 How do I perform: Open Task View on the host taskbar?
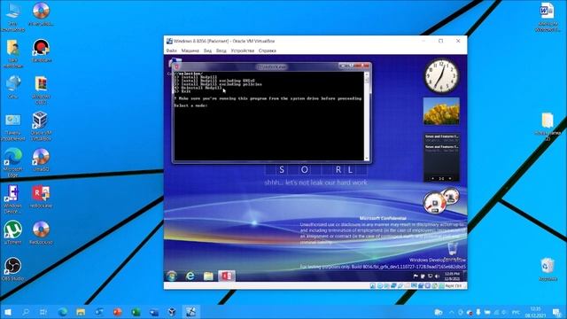point(43,312)
